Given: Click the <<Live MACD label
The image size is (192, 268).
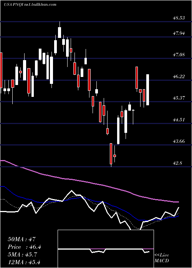Looking at the screenshot, I should pos(162,258).
